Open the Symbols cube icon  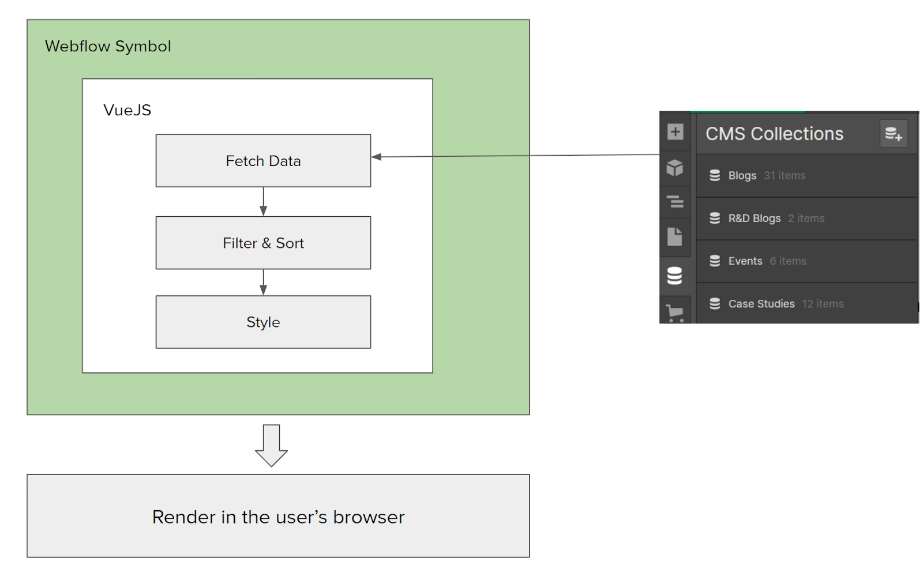tap(675, 167)
